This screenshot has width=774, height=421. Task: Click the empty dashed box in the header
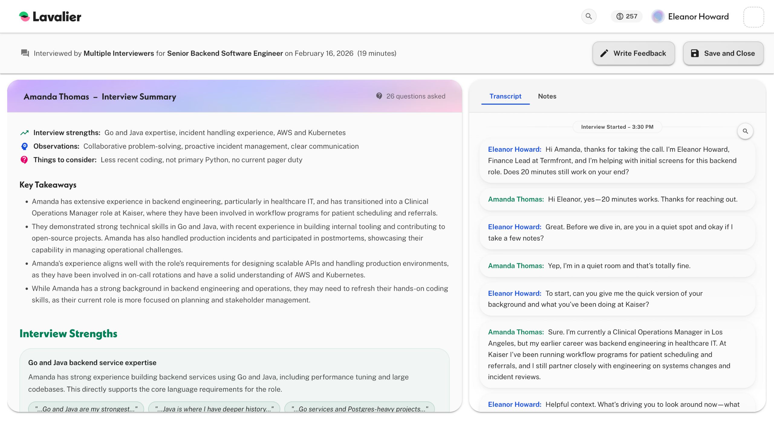click(753, 17)
